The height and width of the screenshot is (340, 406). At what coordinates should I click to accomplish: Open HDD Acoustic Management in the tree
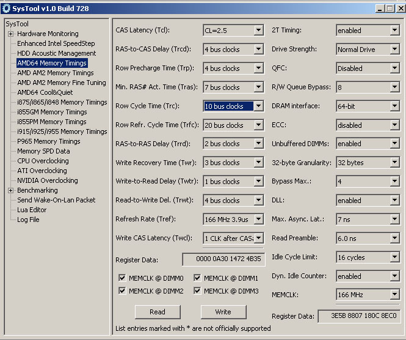(56, 53)
